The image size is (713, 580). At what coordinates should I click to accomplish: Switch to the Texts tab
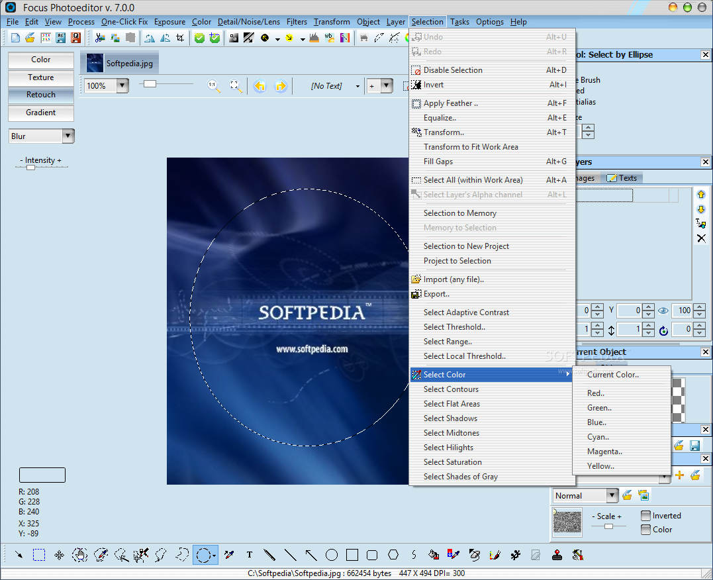(x=622, y=178)
